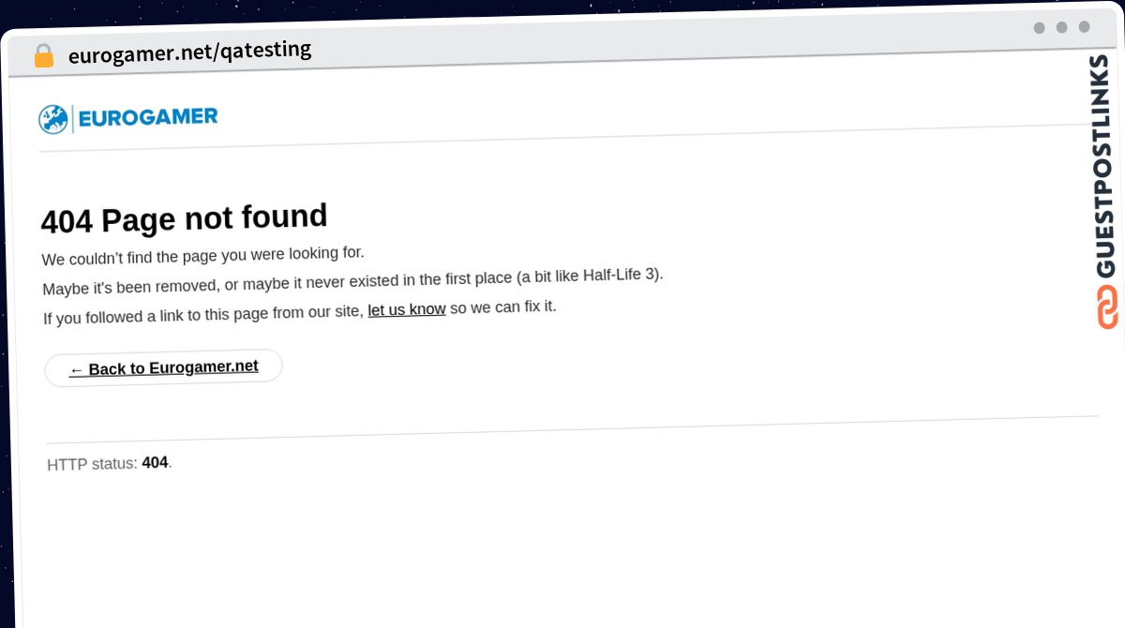Click the sentence mentioning Half-Life 3

click(x=352, y=281)
